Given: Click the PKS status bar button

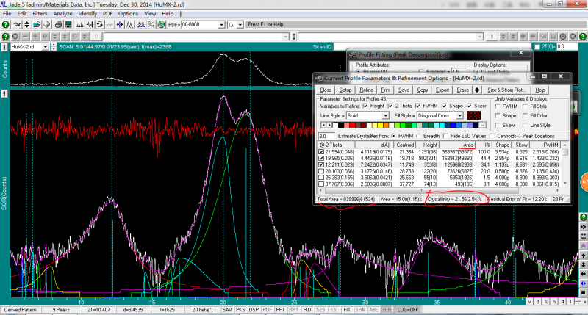Looking at the screenshot, I should click(x=240, y=311).
